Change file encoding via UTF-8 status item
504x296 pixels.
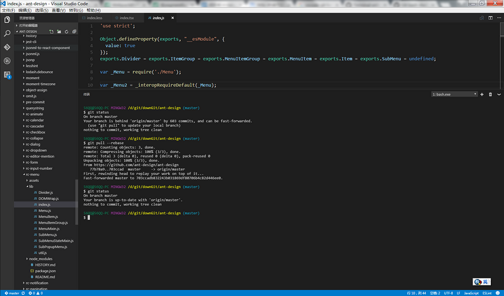(449, 293)
